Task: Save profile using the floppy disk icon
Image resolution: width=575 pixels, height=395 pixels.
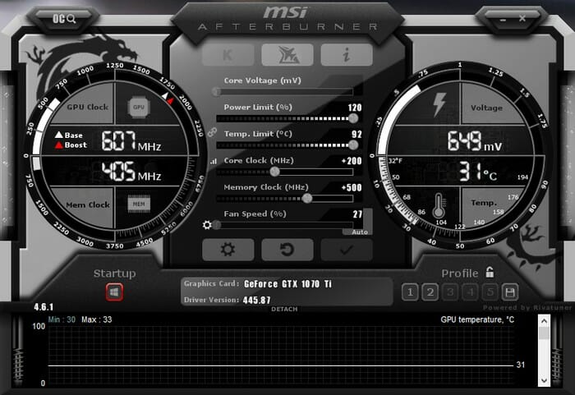Action: click(510, 292)
